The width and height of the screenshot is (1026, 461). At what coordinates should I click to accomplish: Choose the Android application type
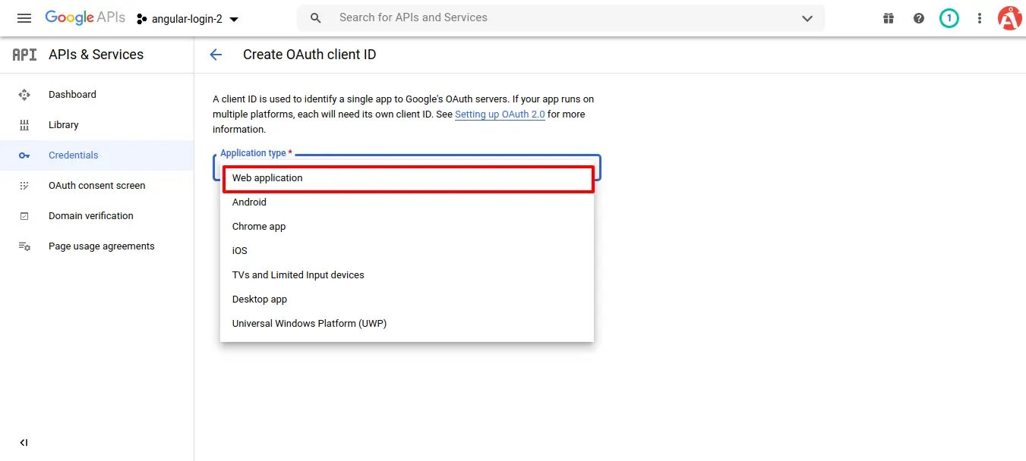(249, 202)
